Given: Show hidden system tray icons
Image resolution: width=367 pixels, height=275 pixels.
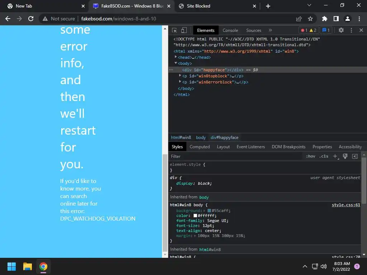Looking at the screenshot, I should pos(305,266).
